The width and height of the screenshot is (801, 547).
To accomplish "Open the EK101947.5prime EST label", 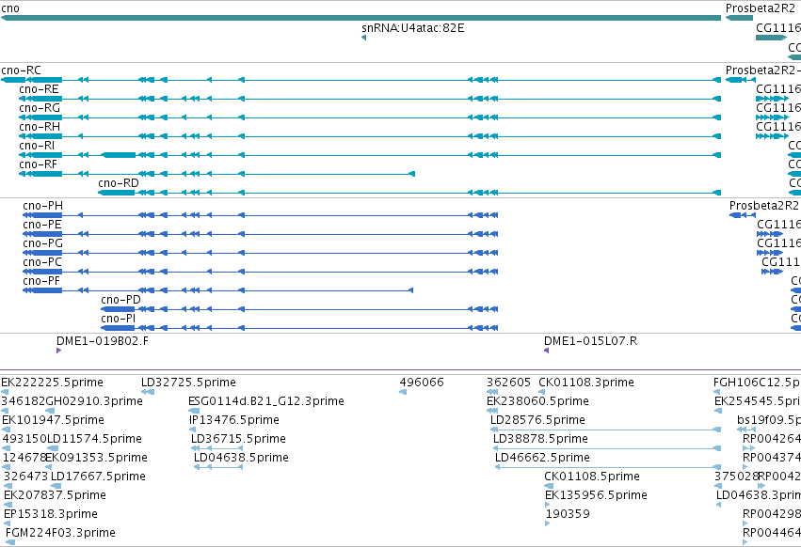I will pyautogui.click(x=53, y=420).
